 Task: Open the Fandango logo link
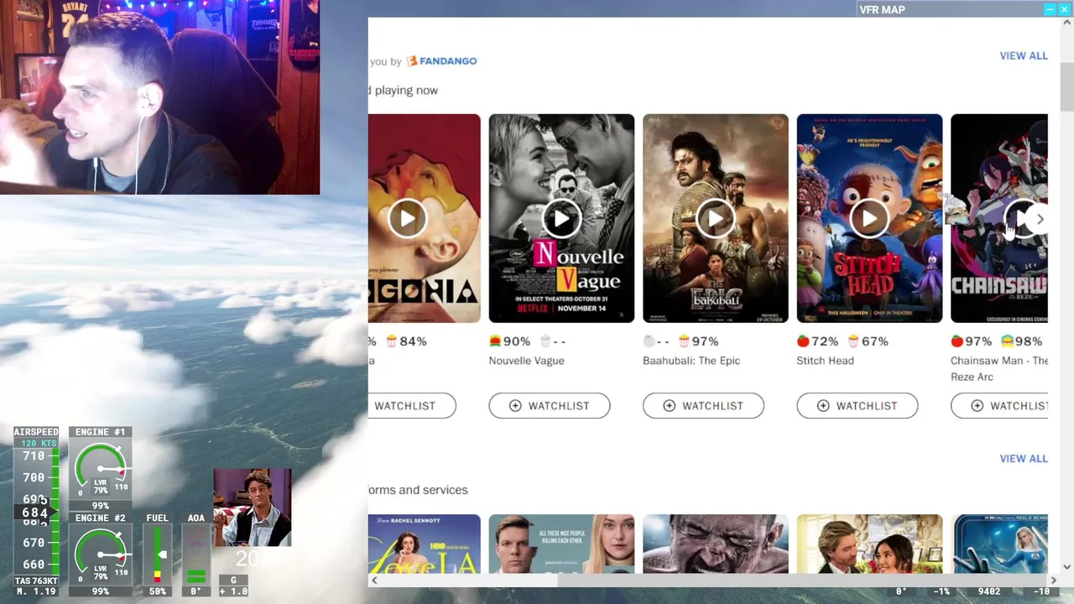click(x=441, y=61)
